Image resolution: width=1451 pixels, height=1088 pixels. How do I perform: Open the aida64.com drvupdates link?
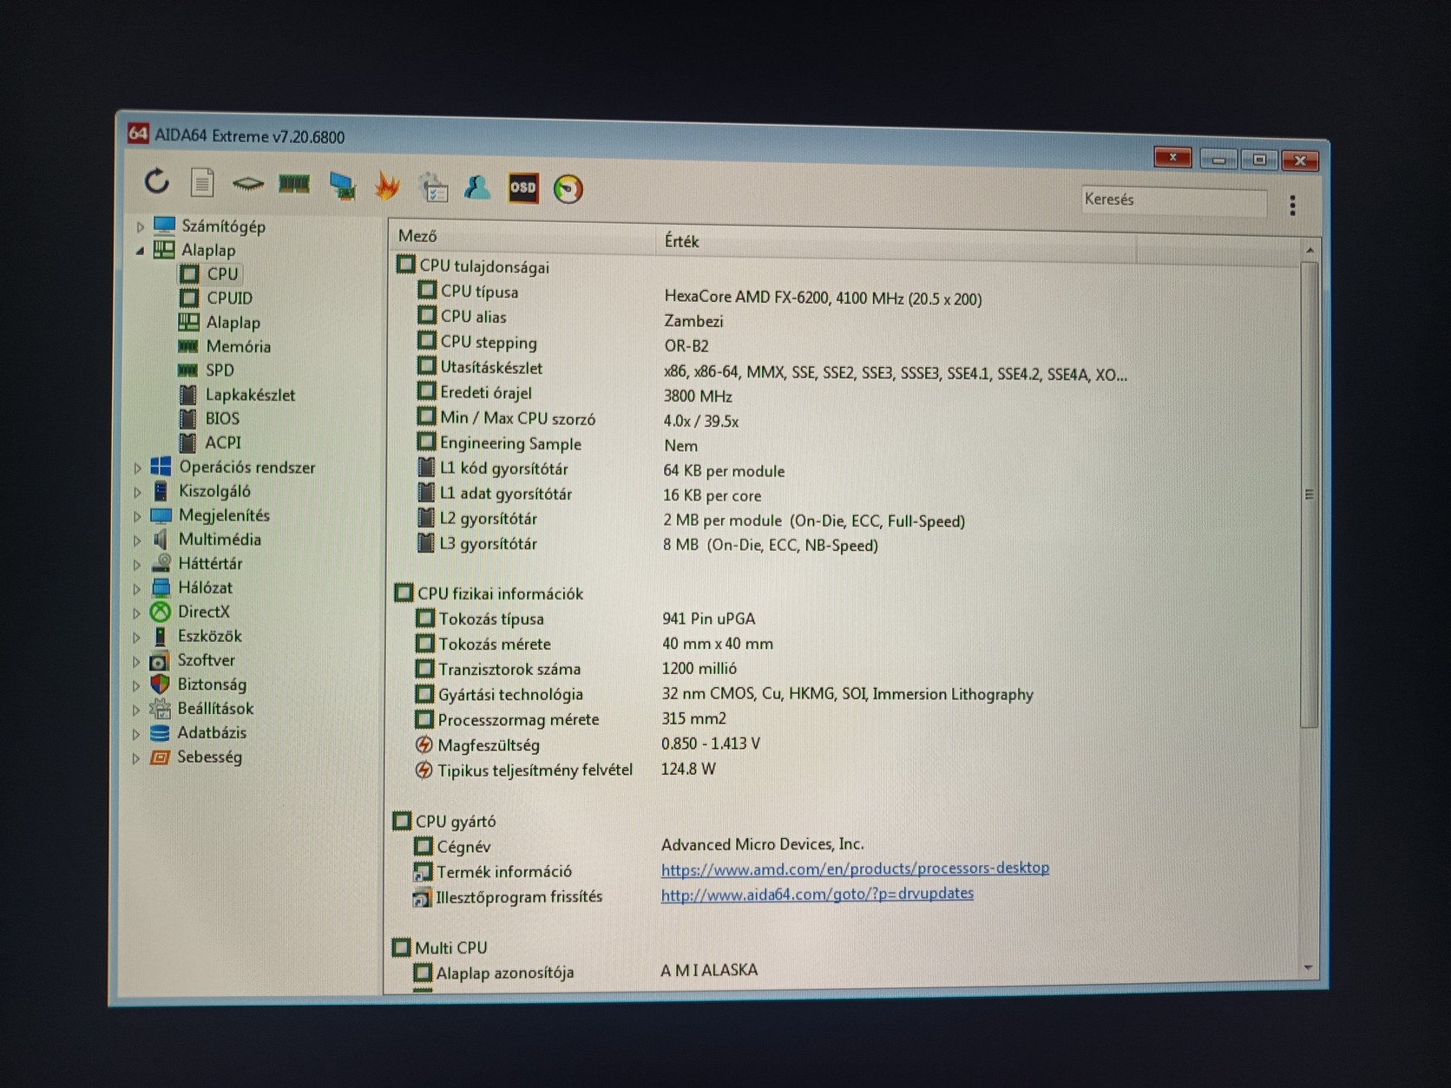coord(817,894)
